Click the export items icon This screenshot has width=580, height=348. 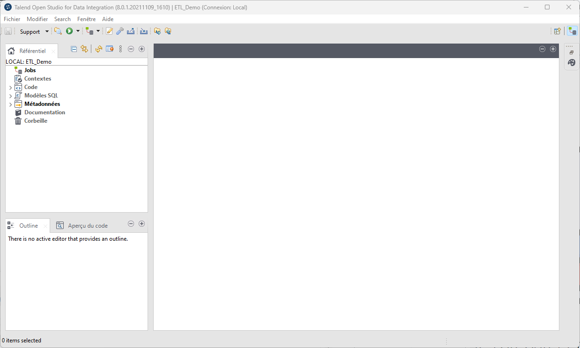[x=131, y=31]
